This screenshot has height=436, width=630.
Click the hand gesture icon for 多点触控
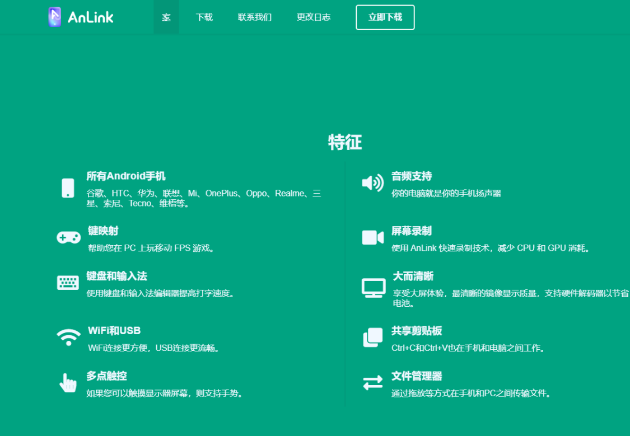coord(68,382)
